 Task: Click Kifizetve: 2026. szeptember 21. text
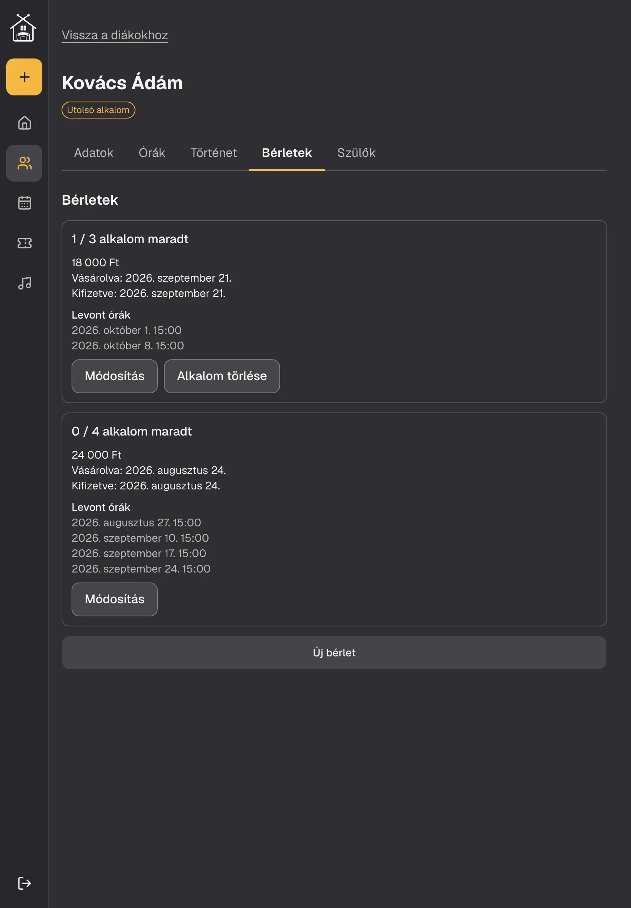(148, 293)
